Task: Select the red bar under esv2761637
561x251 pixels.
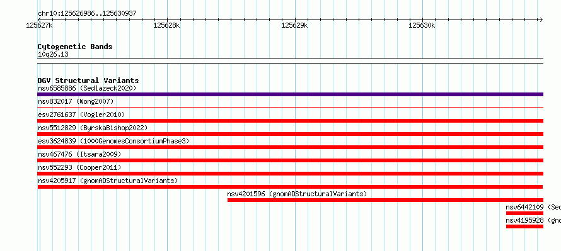Action: pos(290,121)
